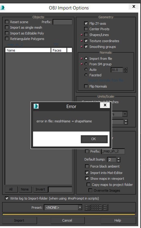The width and height of the screenshot is (141, 228).
Task: Toggle Overwrite Images checkbox
Action: coord(90,190)
